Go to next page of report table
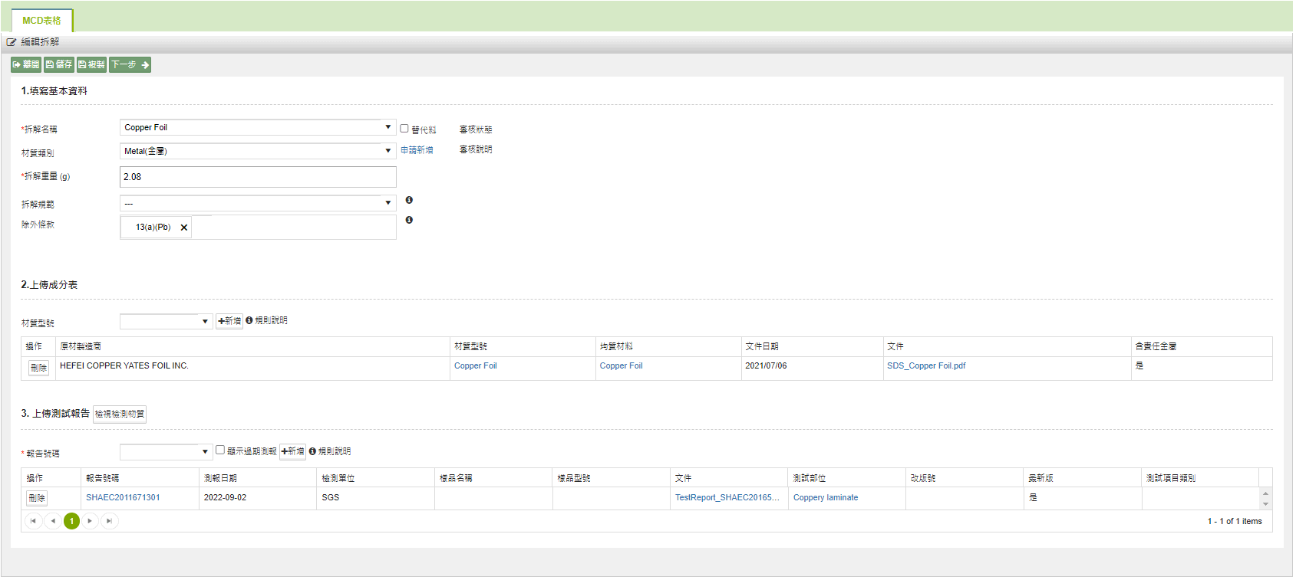1296x580 pixels. tap(91, 521)
